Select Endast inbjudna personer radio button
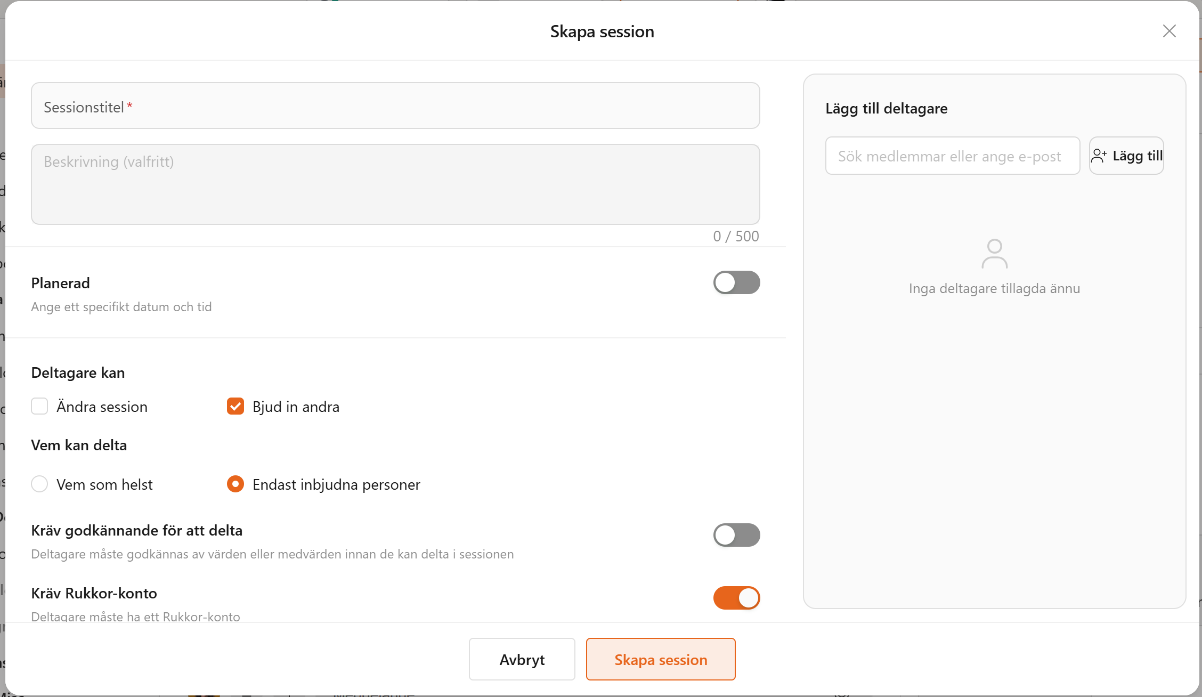Screen dimensions: 1202x697 coord(235,484)
